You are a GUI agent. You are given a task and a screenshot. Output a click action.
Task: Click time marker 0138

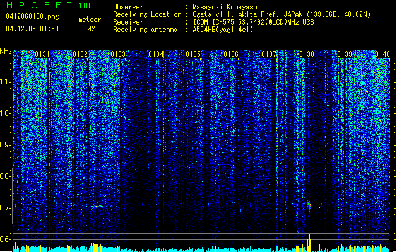tap(307, 54)
